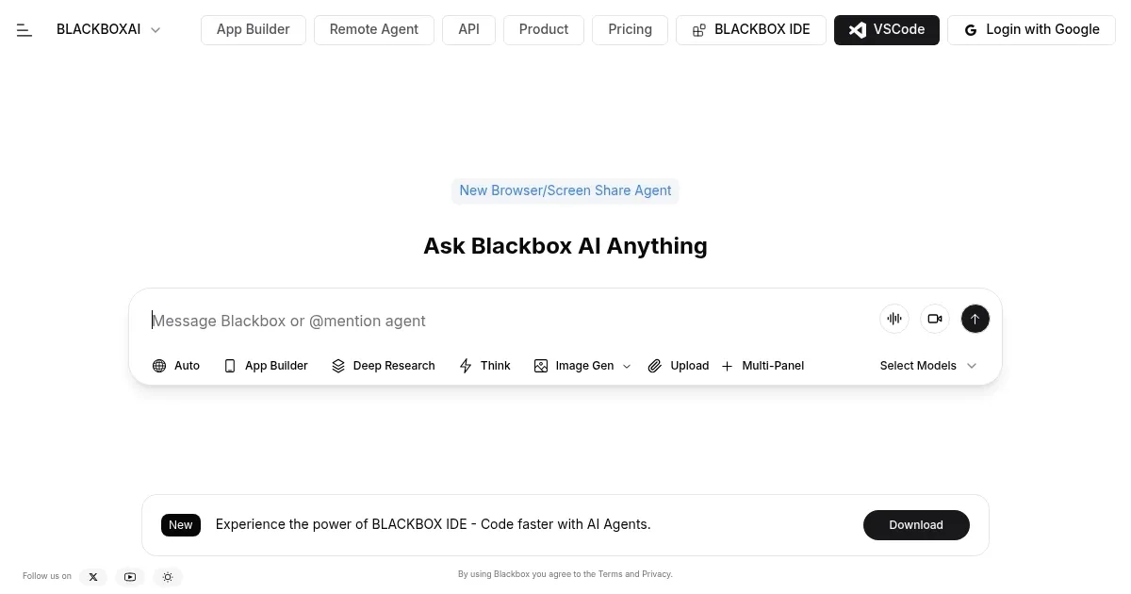The image size is (1131, 594).
Task: Open the Pricing menu item
Action: [630, 29]
